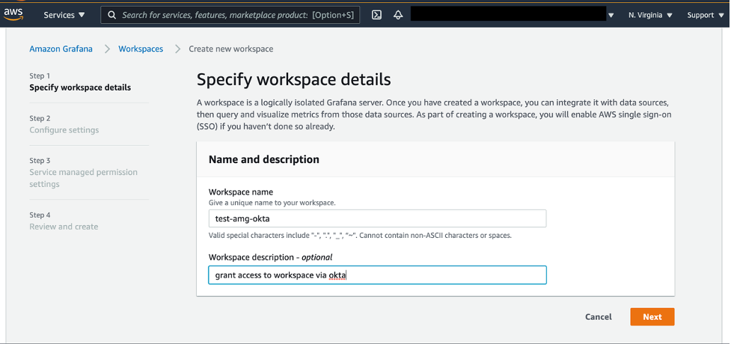Image resolution: width=731 pixels, height=344 pixels.
Task: Go to the Workspaces breadcrumb
Action: (x=141, y=49)
